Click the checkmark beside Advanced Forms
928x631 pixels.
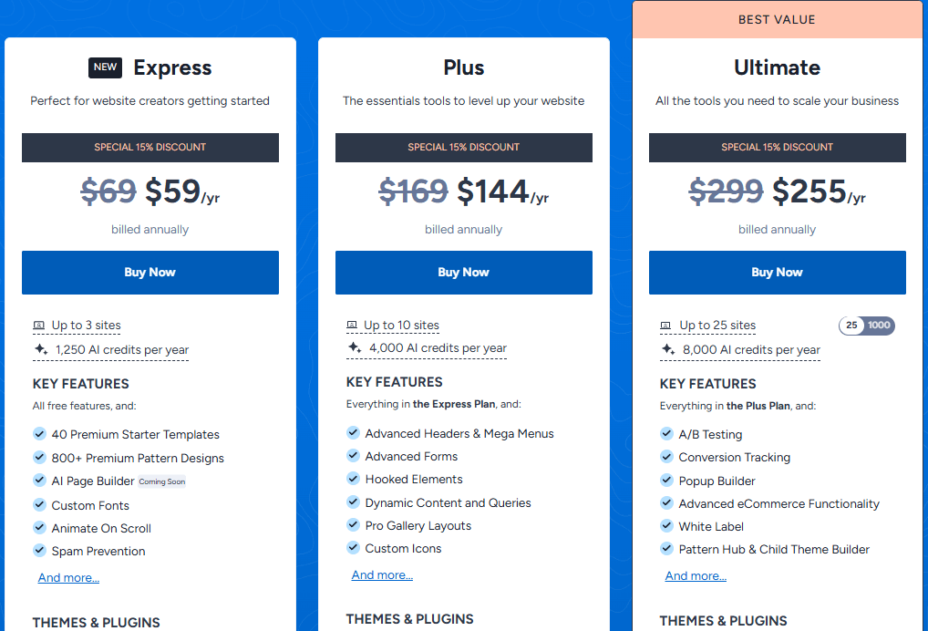pyautogui.click(x=353, y=456)
